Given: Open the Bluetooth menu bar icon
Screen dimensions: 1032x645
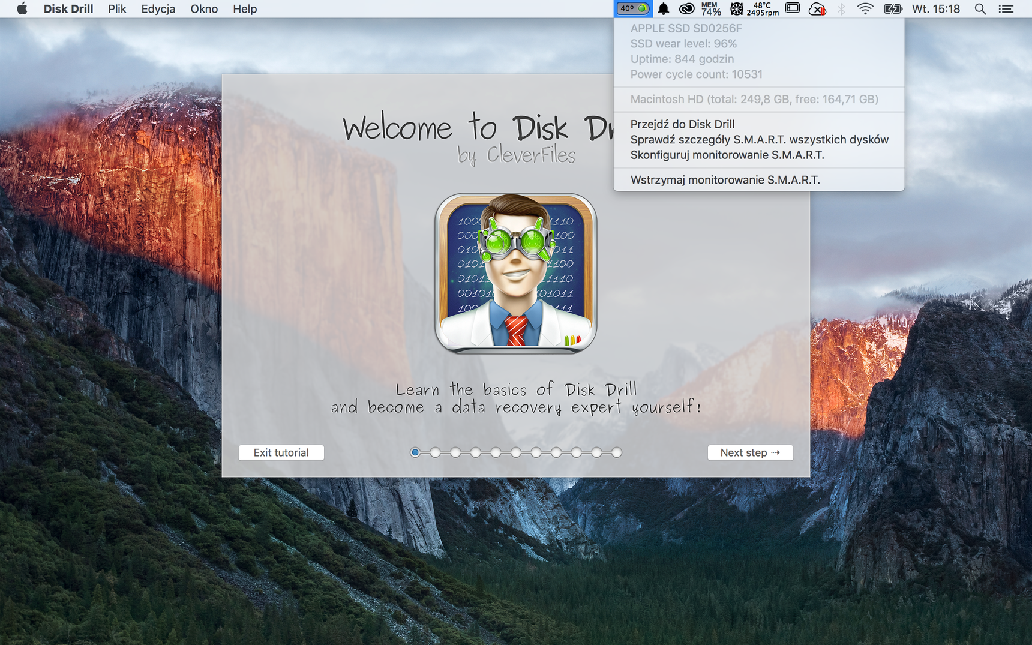Looking at the screenshot, I should [x=841, y=8].
